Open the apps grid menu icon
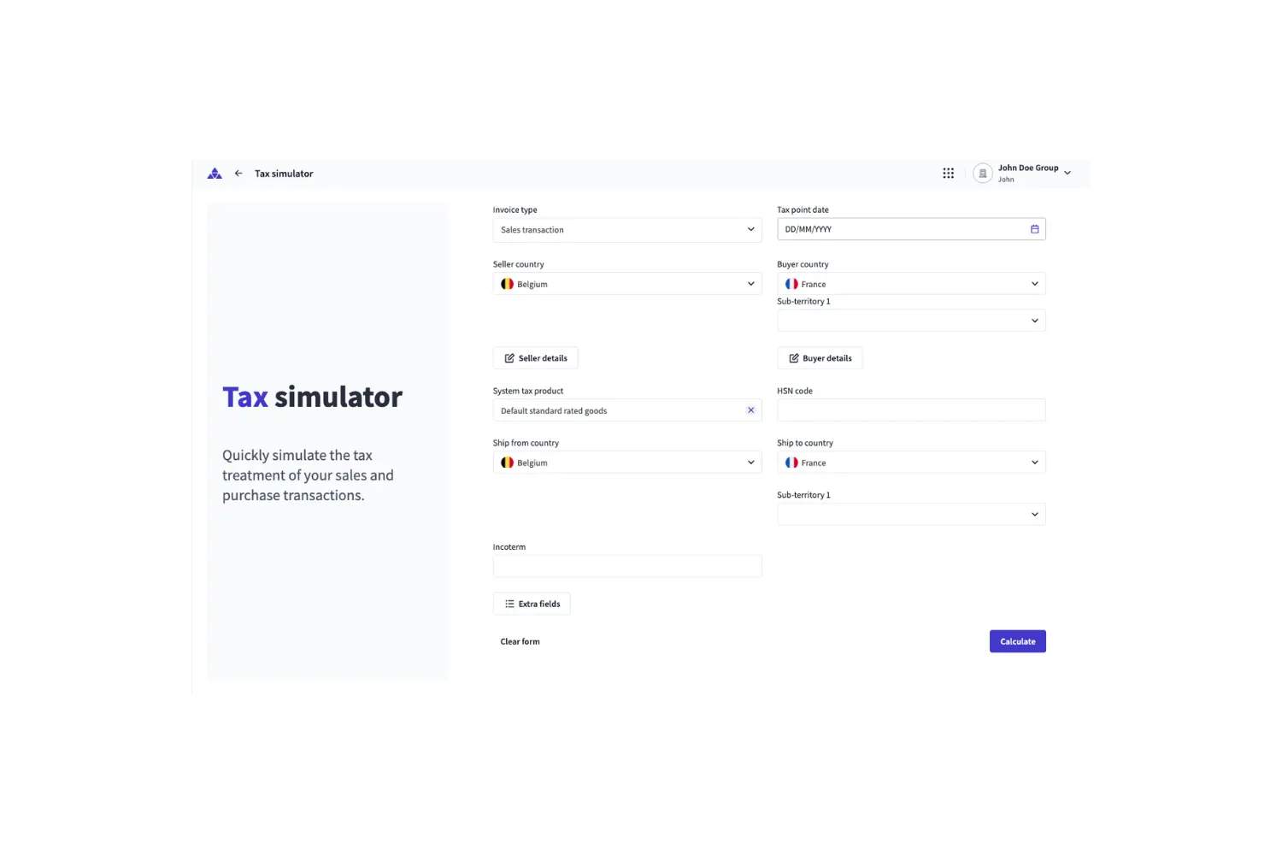This screenshot has height=855, width=1282. (x=948, y=174)
